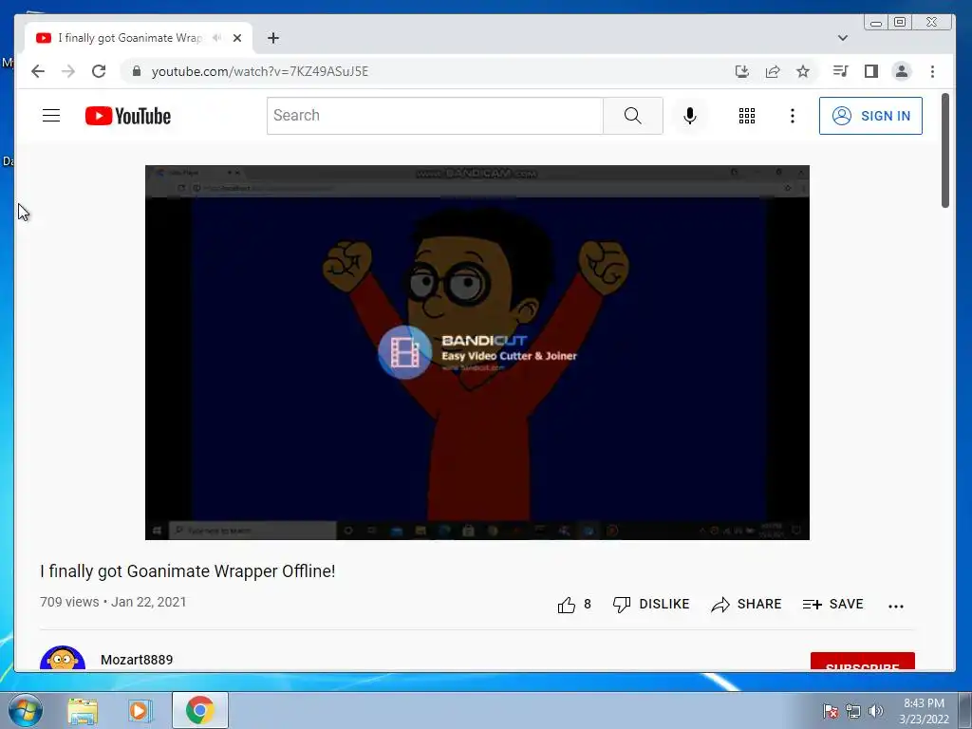Screen dimensions: 972x729
Task: Open the Mozart8889 channel avatar
Action: click(63, 659)
